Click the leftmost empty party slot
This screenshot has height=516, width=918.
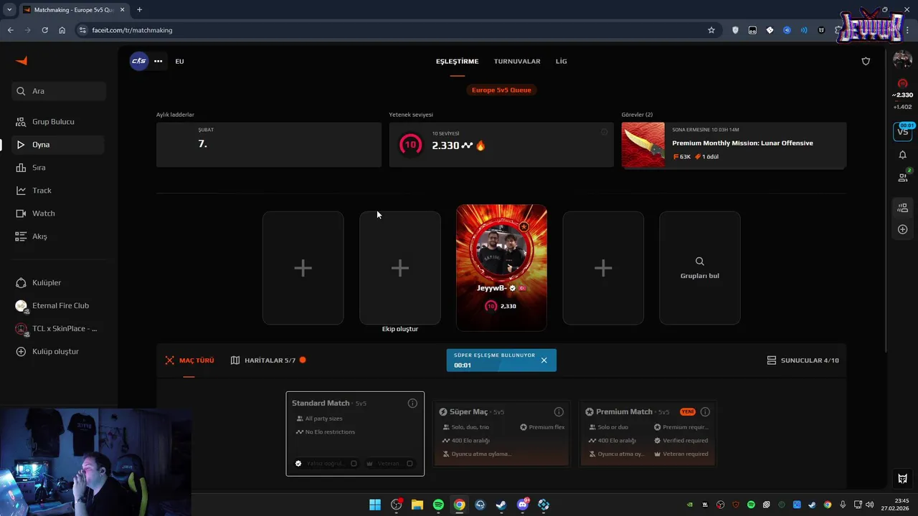[x=303, y=268]
